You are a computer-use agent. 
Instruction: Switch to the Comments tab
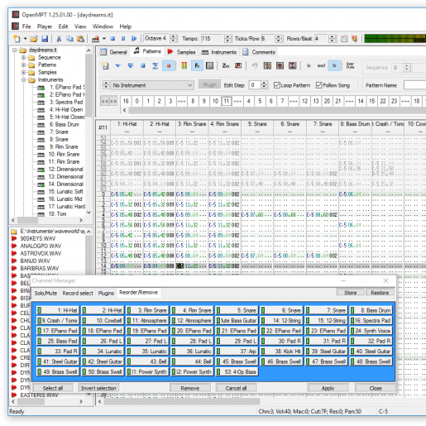[x=259, y=52]
